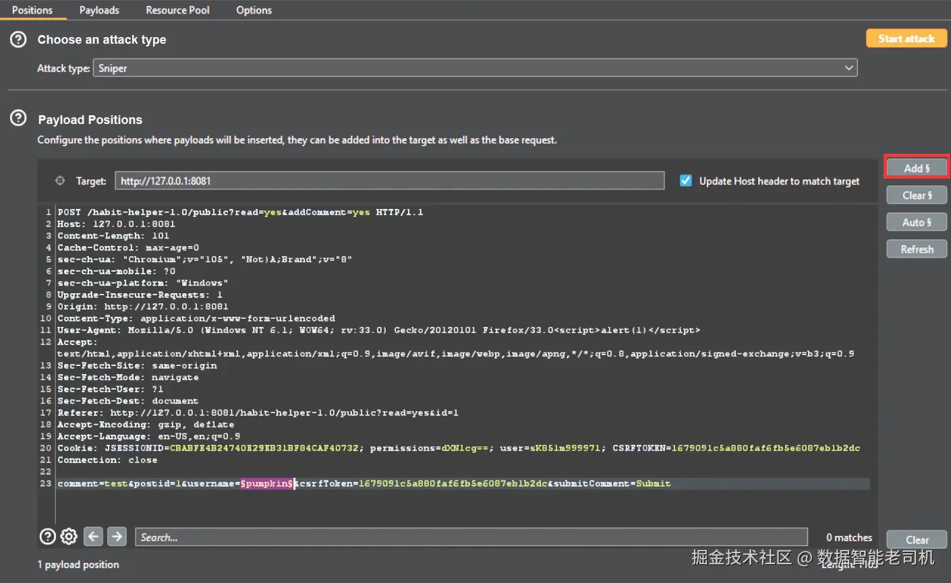Click the POST request line in editor

pos(240,212)
